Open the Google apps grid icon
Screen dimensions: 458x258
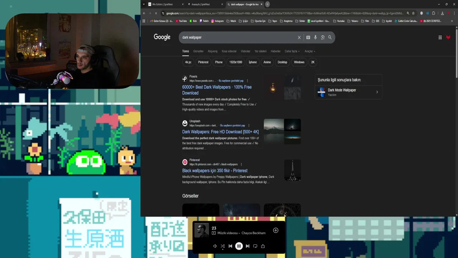tap(440, 37)
